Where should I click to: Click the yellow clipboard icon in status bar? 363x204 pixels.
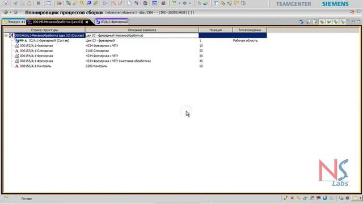point(355,198)
